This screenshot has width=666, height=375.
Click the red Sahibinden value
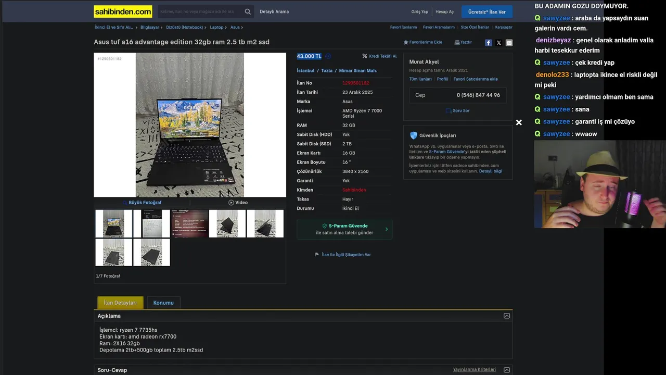tap(354, 190)
